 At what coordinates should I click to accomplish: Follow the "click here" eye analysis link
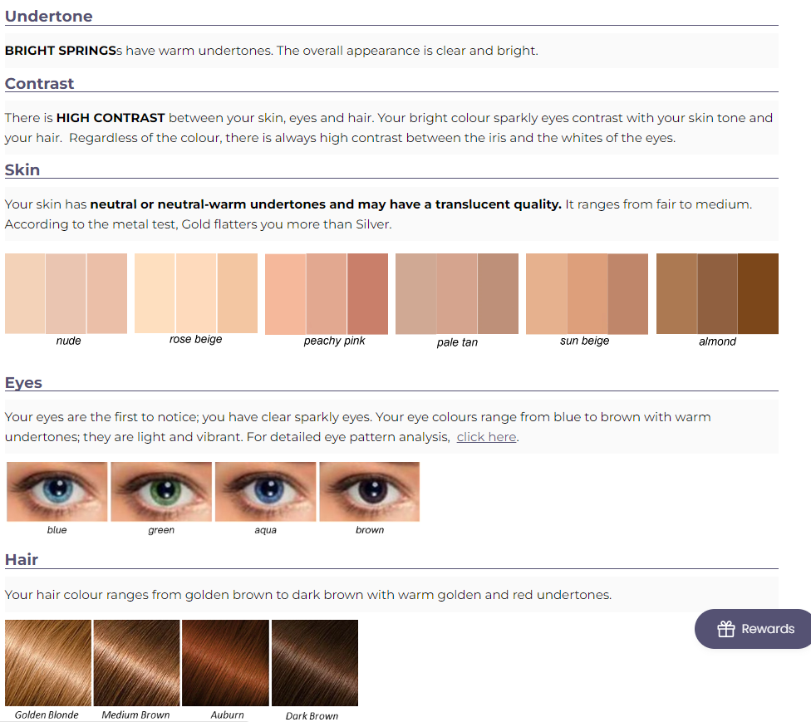tap(486, 437)
